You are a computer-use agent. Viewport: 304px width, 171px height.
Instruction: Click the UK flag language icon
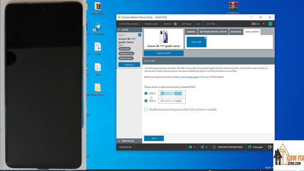254,24
